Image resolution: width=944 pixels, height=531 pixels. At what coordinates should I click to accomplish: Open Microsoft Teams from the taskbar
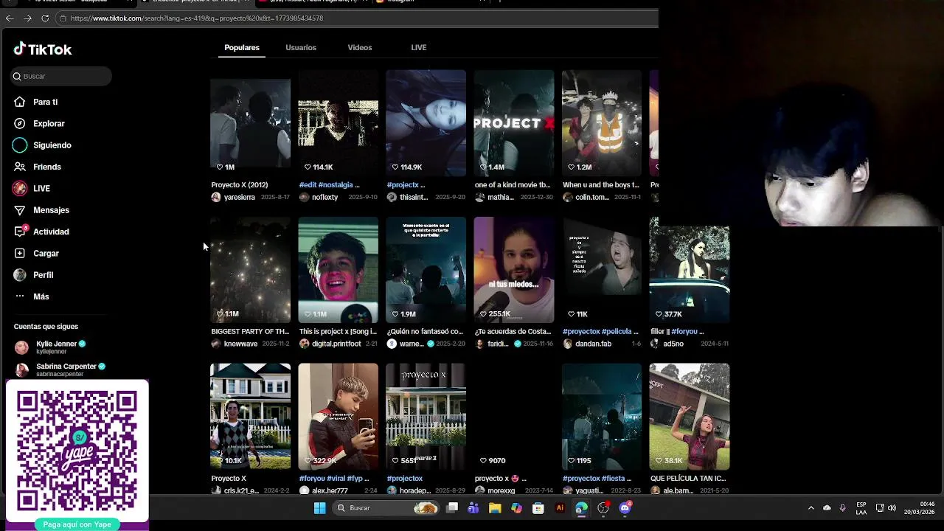(473, 508)
